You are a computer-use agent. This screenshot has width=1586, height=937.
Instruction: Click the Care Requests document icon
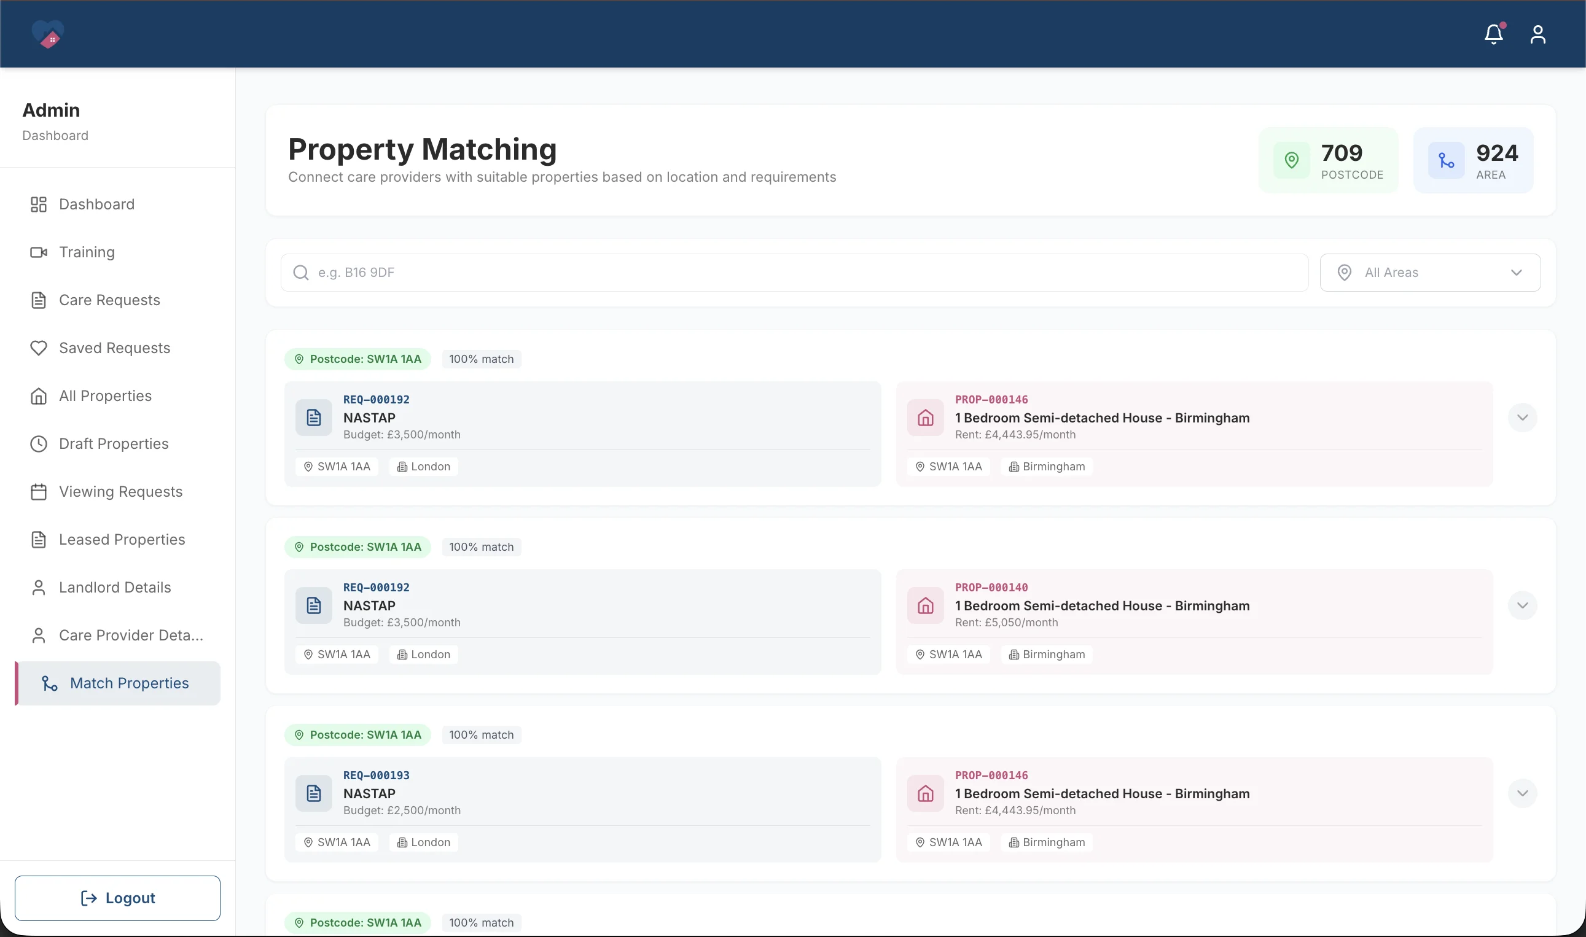coord(39,300)
